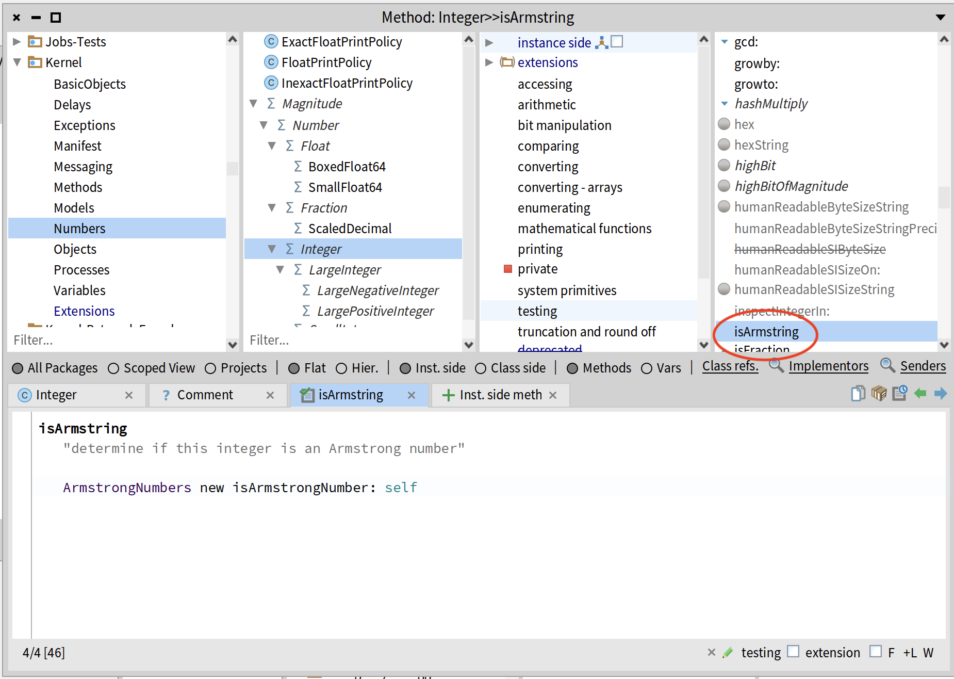The height and width of the screenshot is (679, 954).
Task: Click the green pencil icon in status bar
Action: [x=728, y=653]
